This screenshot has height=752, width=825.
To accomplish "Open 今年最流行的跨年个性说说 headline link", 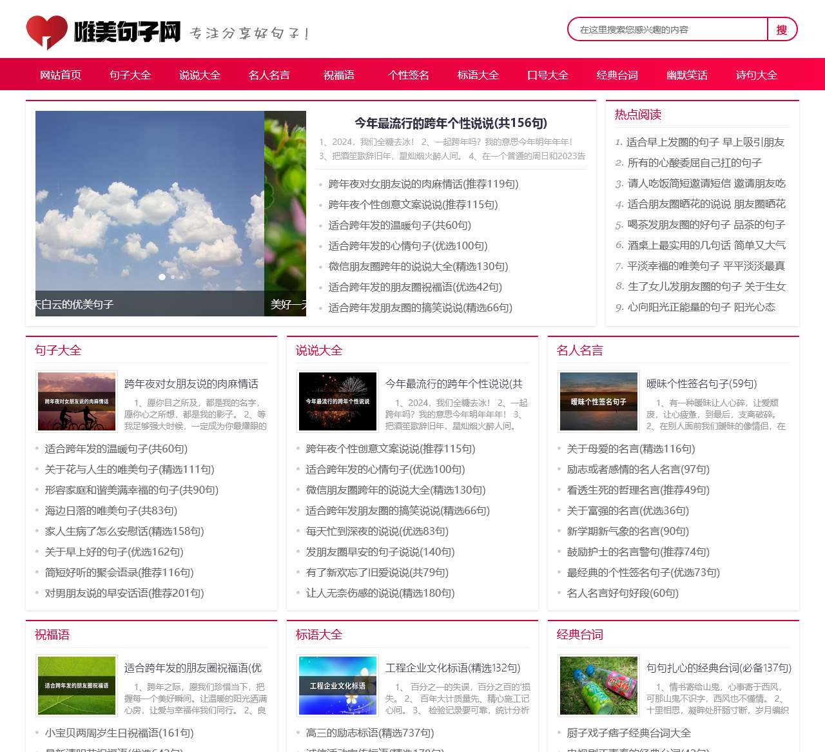I will coord(449,122).
